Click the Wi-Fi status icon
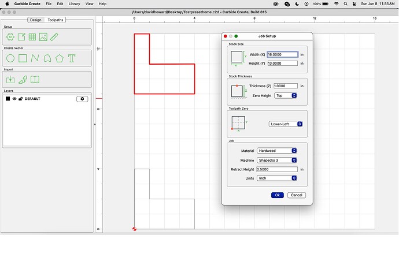 337,4
